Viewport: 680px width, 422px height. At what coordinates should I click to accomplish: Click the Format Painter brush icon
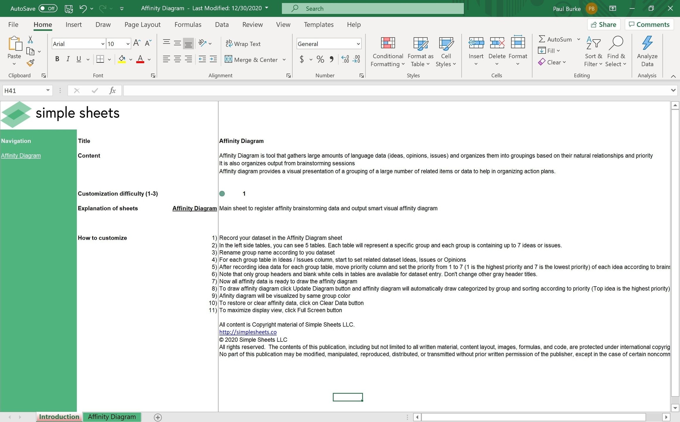[30, 63]
